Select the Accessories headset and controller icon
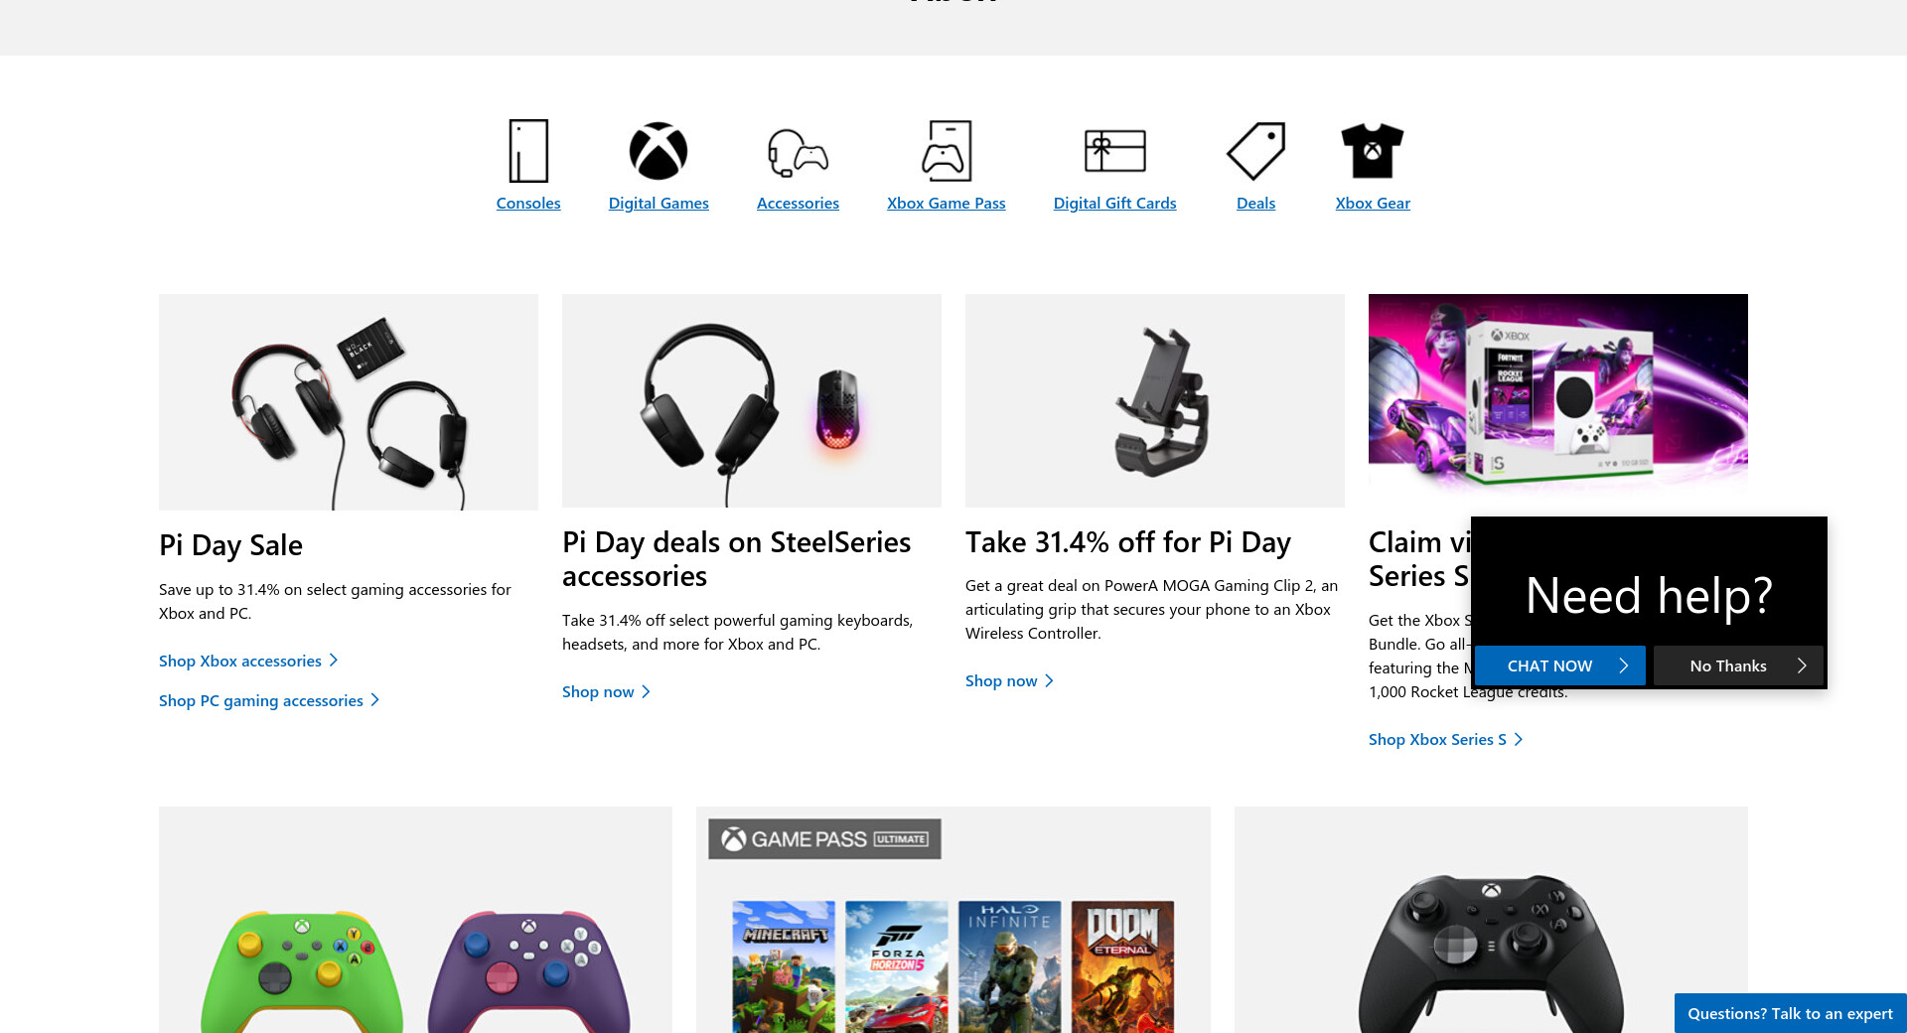The image size is (1907, 1033). pos(798,152)
